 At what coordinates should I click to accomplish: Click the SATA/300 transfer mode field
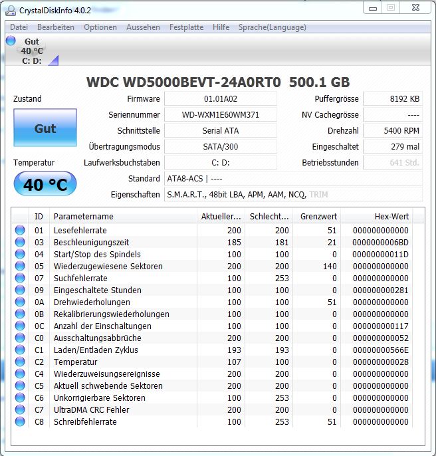(x=221, y=146)
